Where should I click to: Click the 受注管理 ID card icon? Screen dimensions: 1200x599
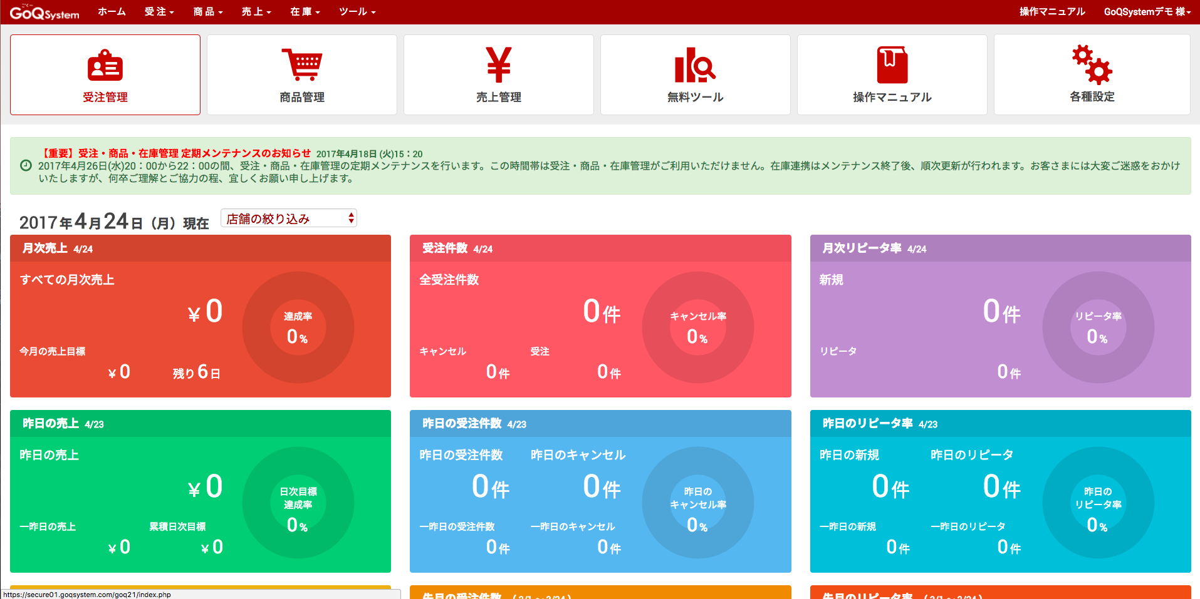[x=105, y=65]
